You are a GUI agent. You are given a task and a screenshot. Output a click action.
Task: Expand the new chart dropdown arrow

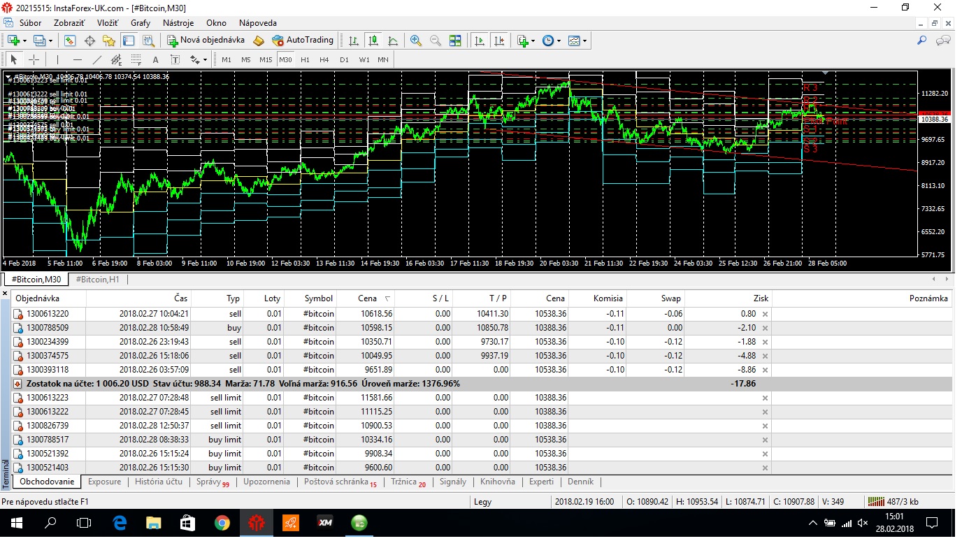(24, 41)
